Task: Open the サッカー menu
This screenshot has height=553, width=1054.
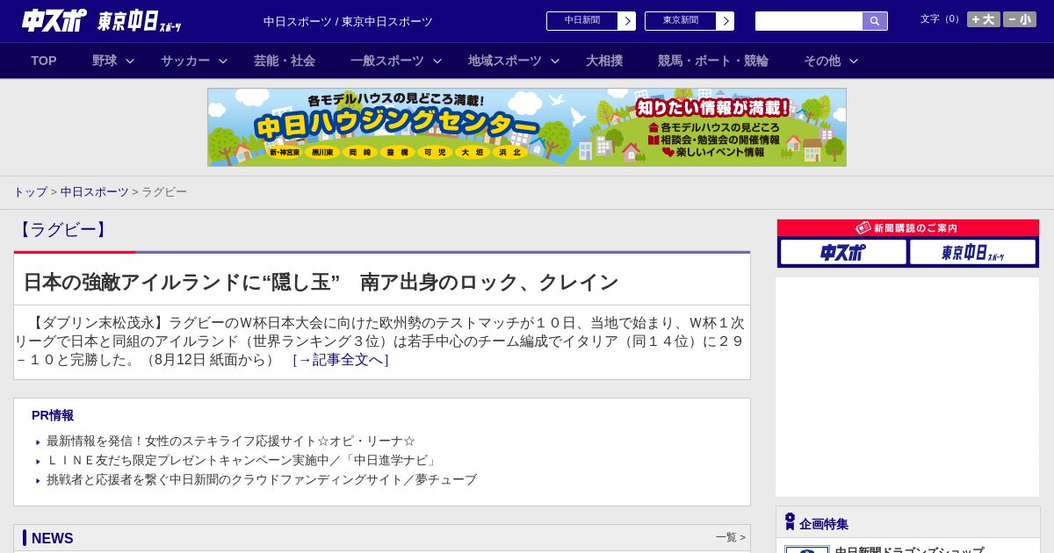Action: coord(185,61)
